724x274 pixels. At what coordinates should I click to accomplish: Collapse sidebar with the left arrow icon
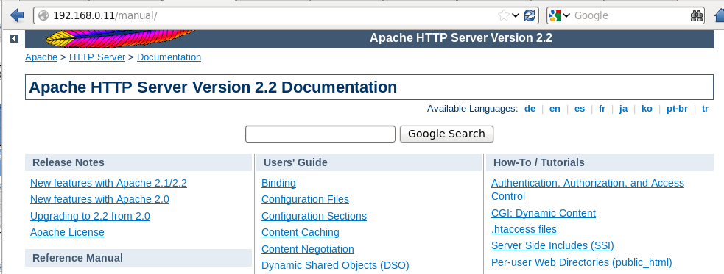[14, 39]
